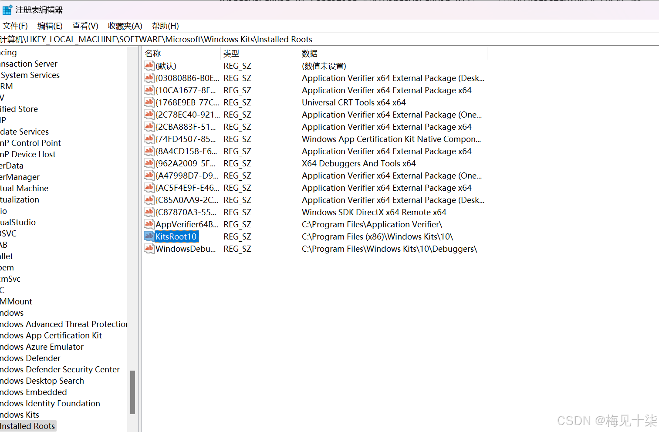
Task: Click the string icon beside WindowsDebu value
Action: tap(149, 249)
